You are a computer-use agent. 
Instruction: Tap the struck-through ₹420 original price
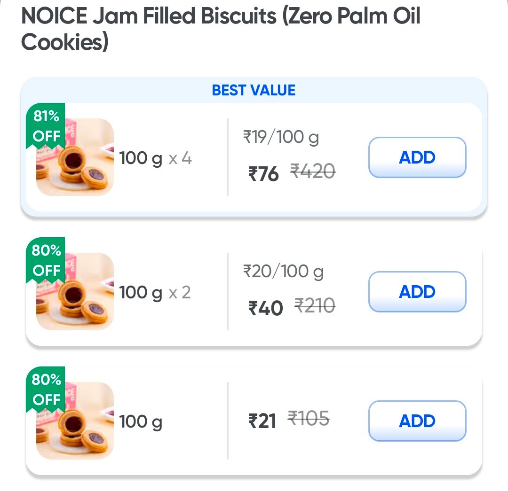point(312,171)
